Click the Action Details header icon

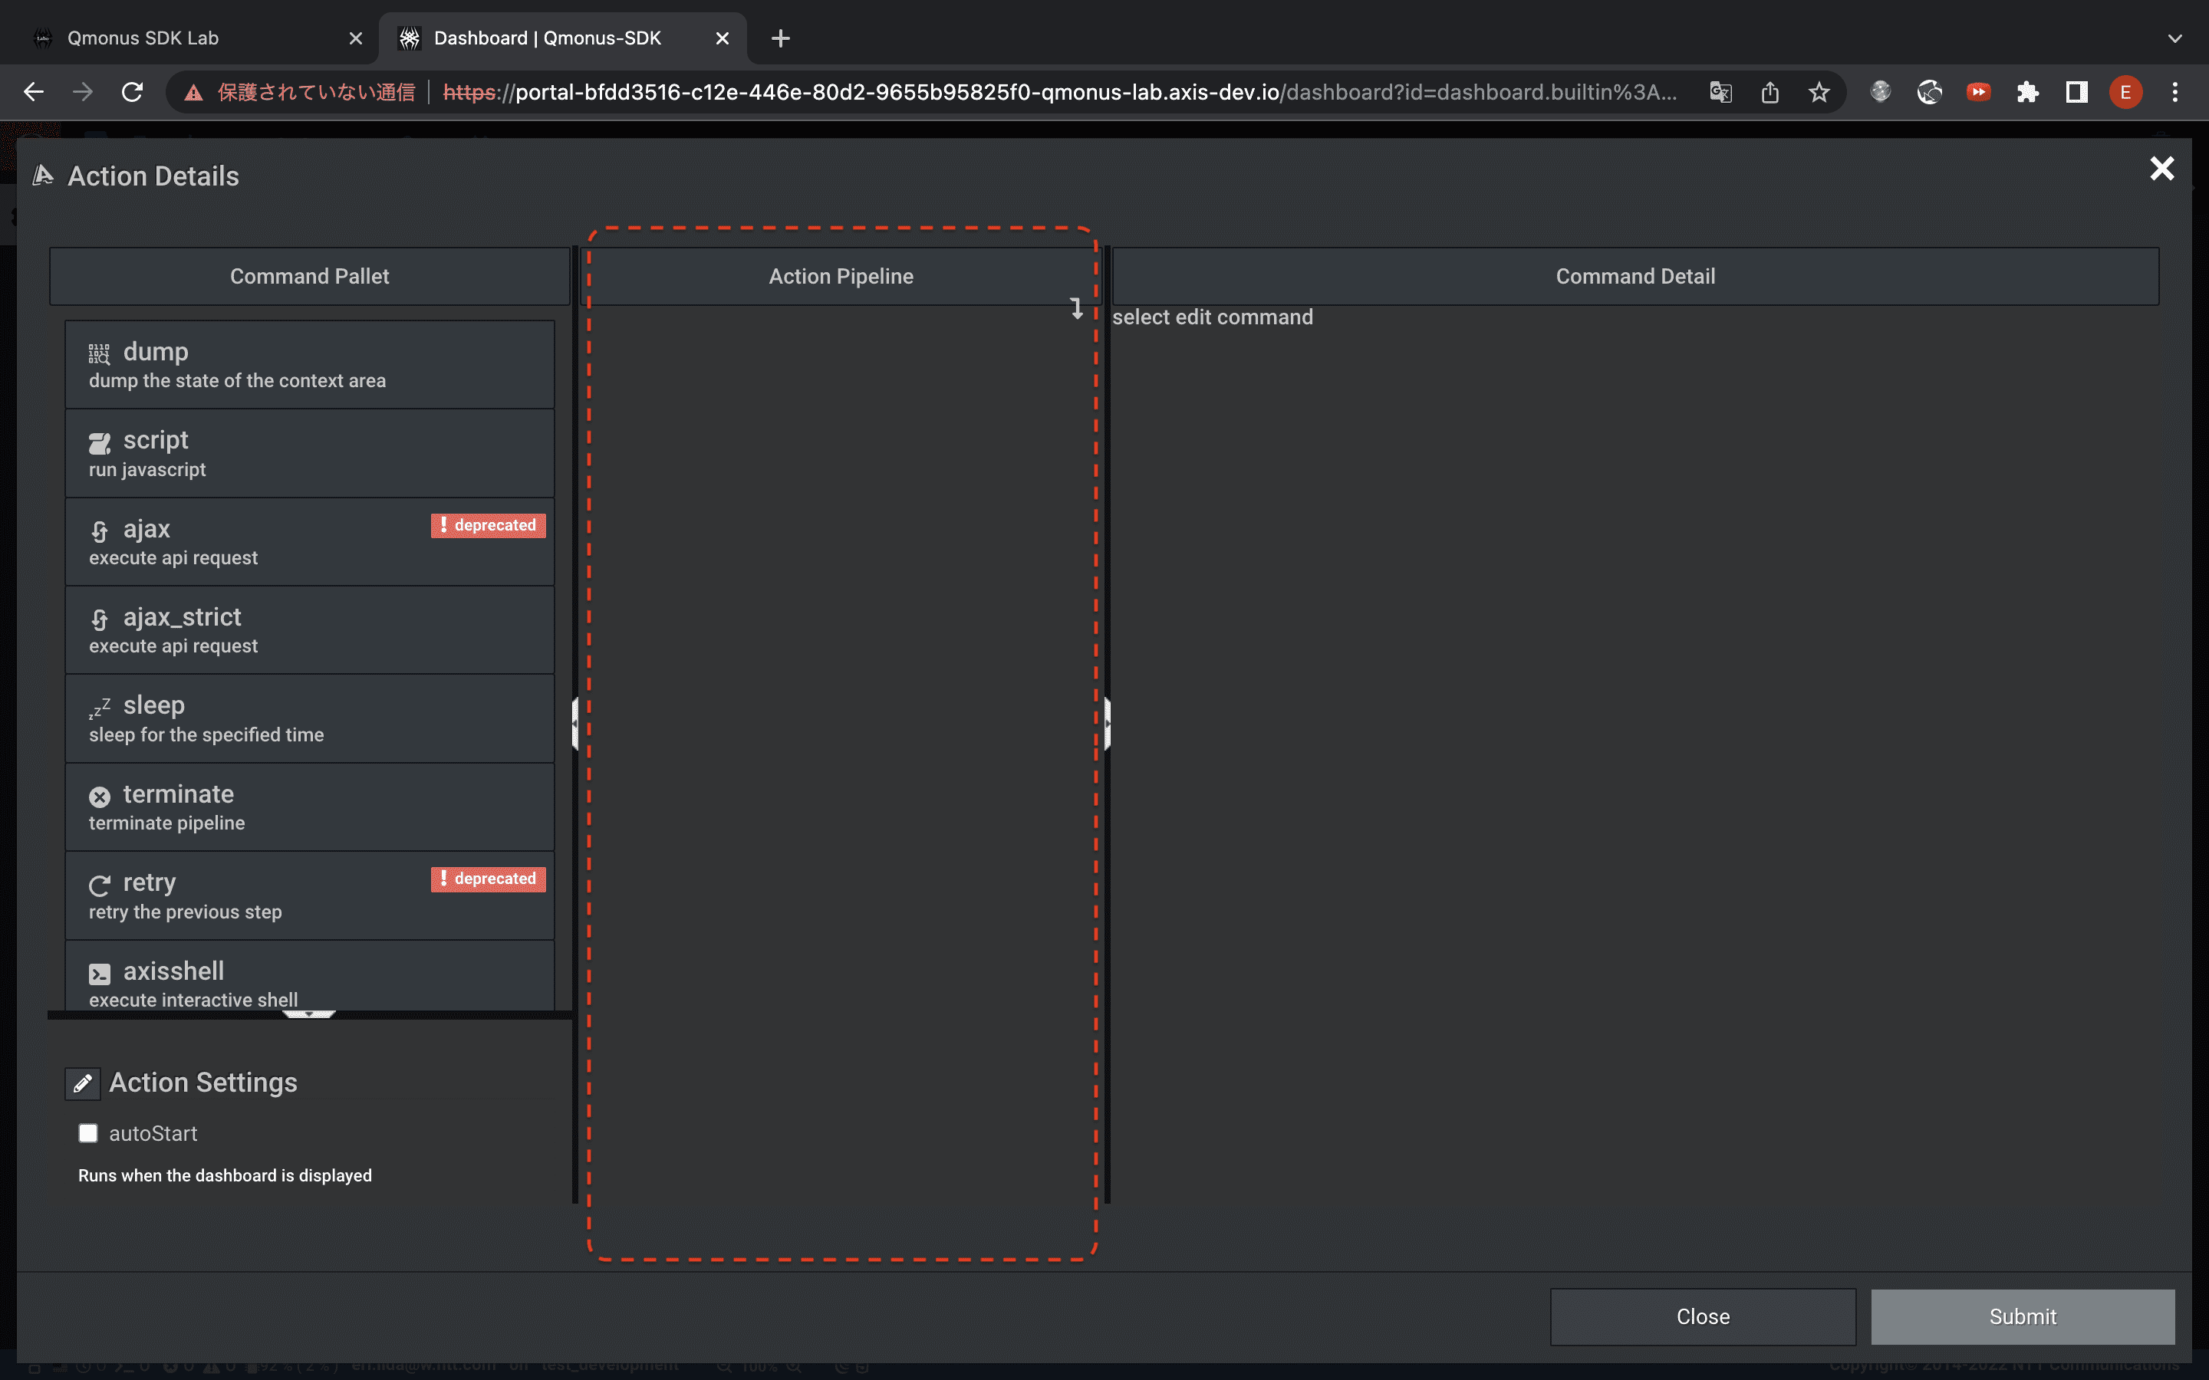click(43, 176)
